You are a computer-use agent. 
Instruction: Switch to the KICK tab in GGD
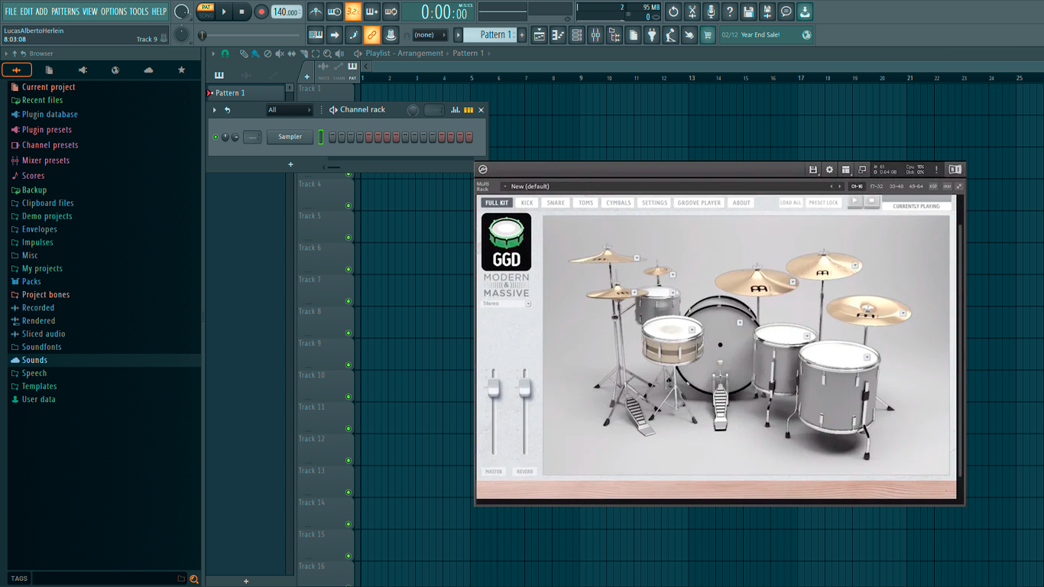tap(527, 203)
